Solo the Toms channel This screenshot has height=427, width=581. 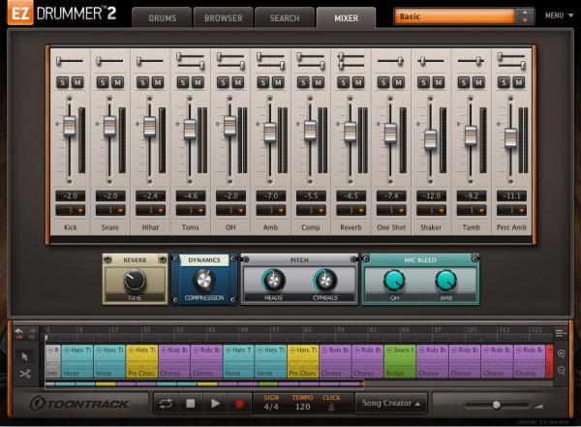183,82
